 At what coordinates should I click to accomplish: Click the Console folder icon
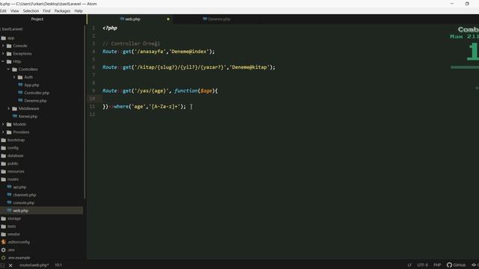[9, 46]
